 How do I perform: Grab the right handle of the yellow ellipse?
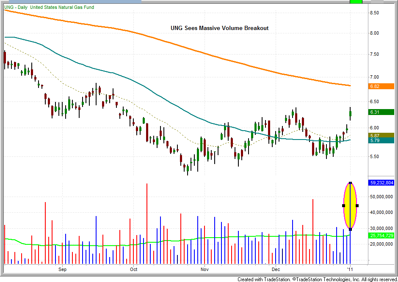coord(357,206)
